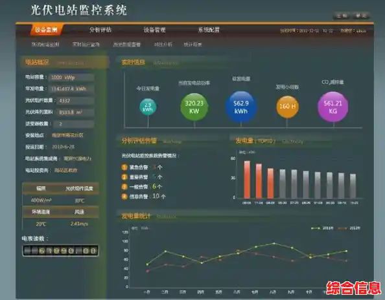Toggle the 2012年 legend entry
Viewport: 385px width, 300px height.
point(349,228)
